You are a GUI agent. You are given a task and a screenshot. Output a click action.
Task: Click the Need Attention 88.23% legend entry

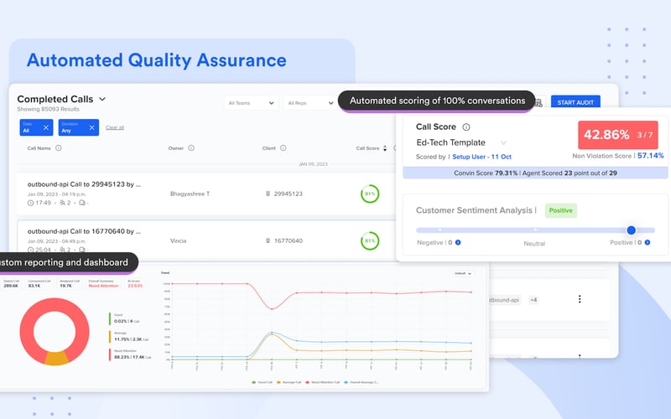(131, 354)
